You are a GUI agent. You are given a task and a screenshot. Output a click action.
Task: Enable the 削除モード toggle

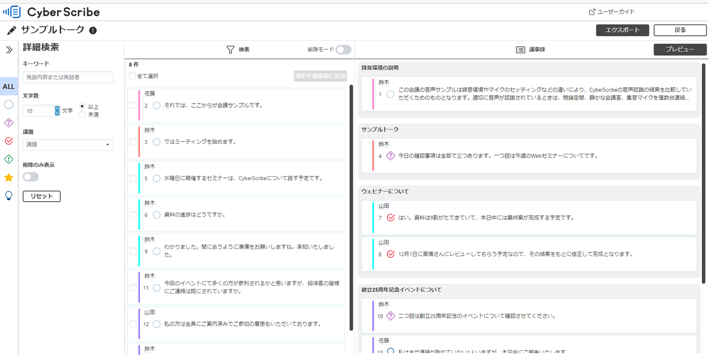pos(344,49)
